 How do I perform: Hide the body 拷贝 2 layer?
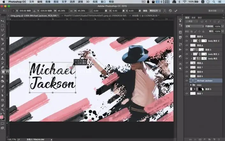click(x=187, y=54)
